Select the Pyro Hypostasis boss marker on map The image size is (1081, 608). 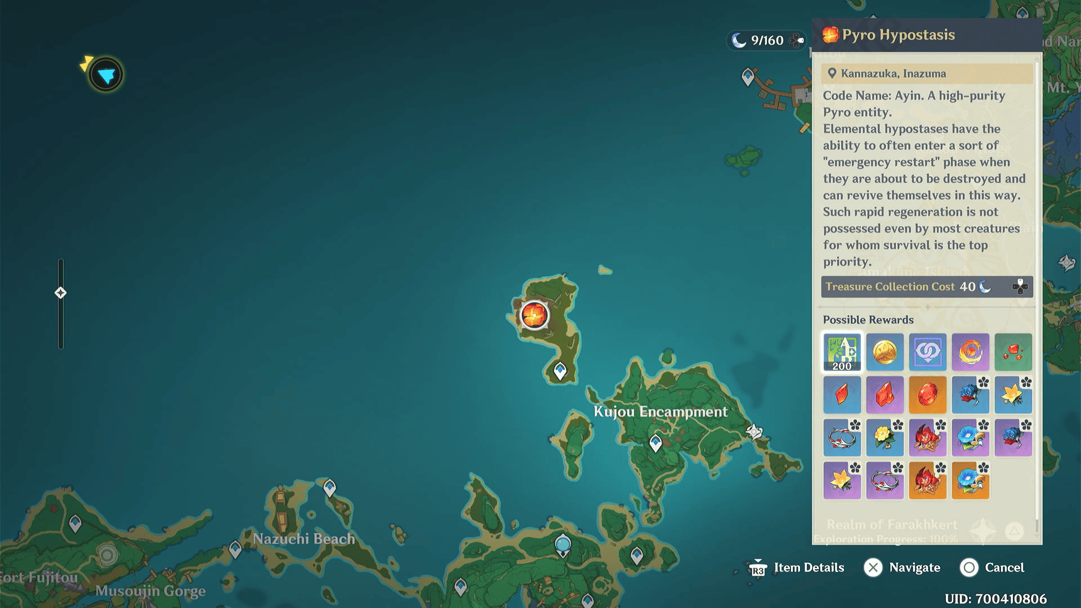coord(534,315)
